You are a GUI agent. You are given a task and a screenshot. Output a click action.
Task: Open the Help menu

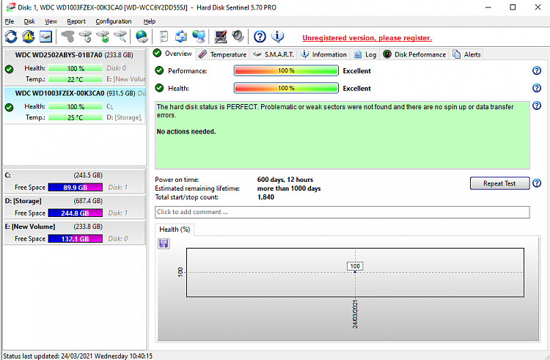pos(150,21)
